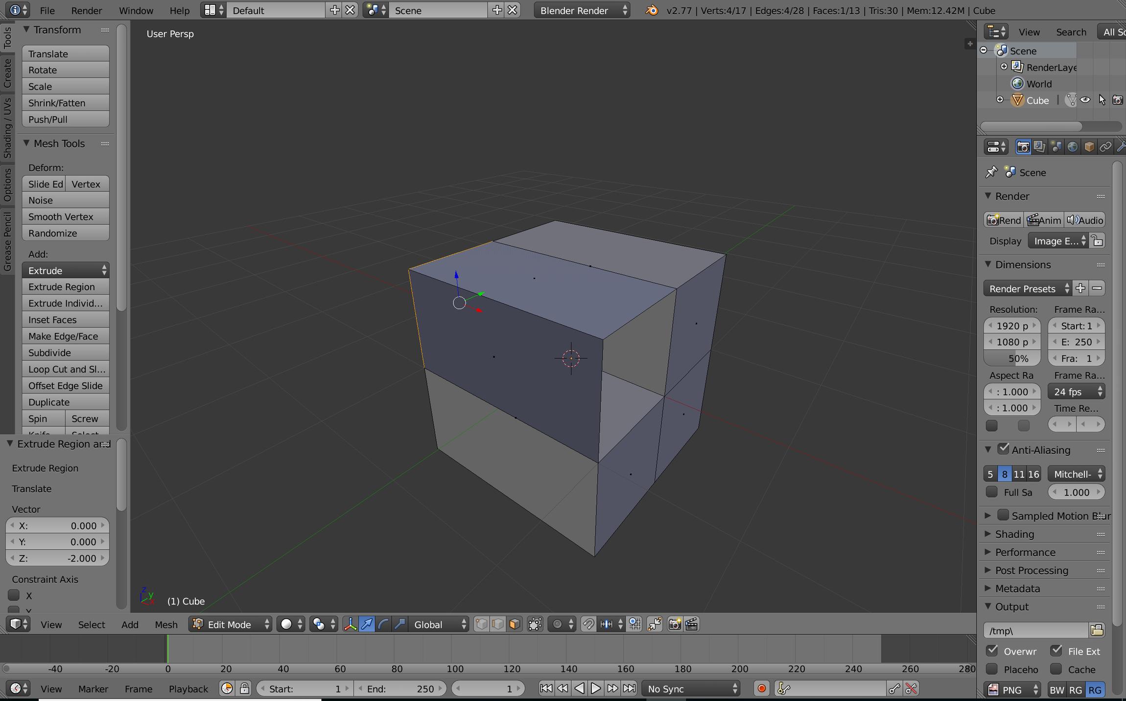Enable the Placeholders checkbox
The height and width of the screenshot is (701, 1126).
point(992,669)
